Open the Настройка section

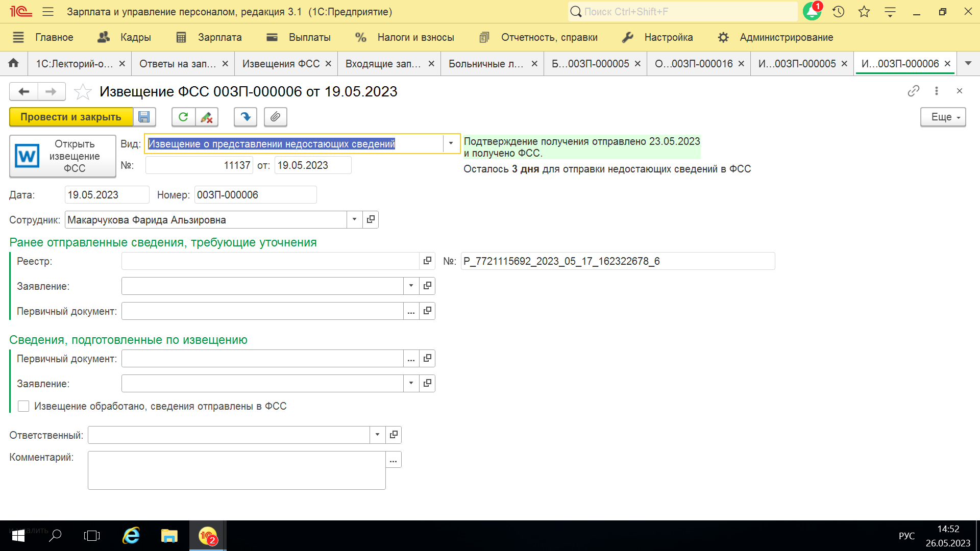coord(658,37)
